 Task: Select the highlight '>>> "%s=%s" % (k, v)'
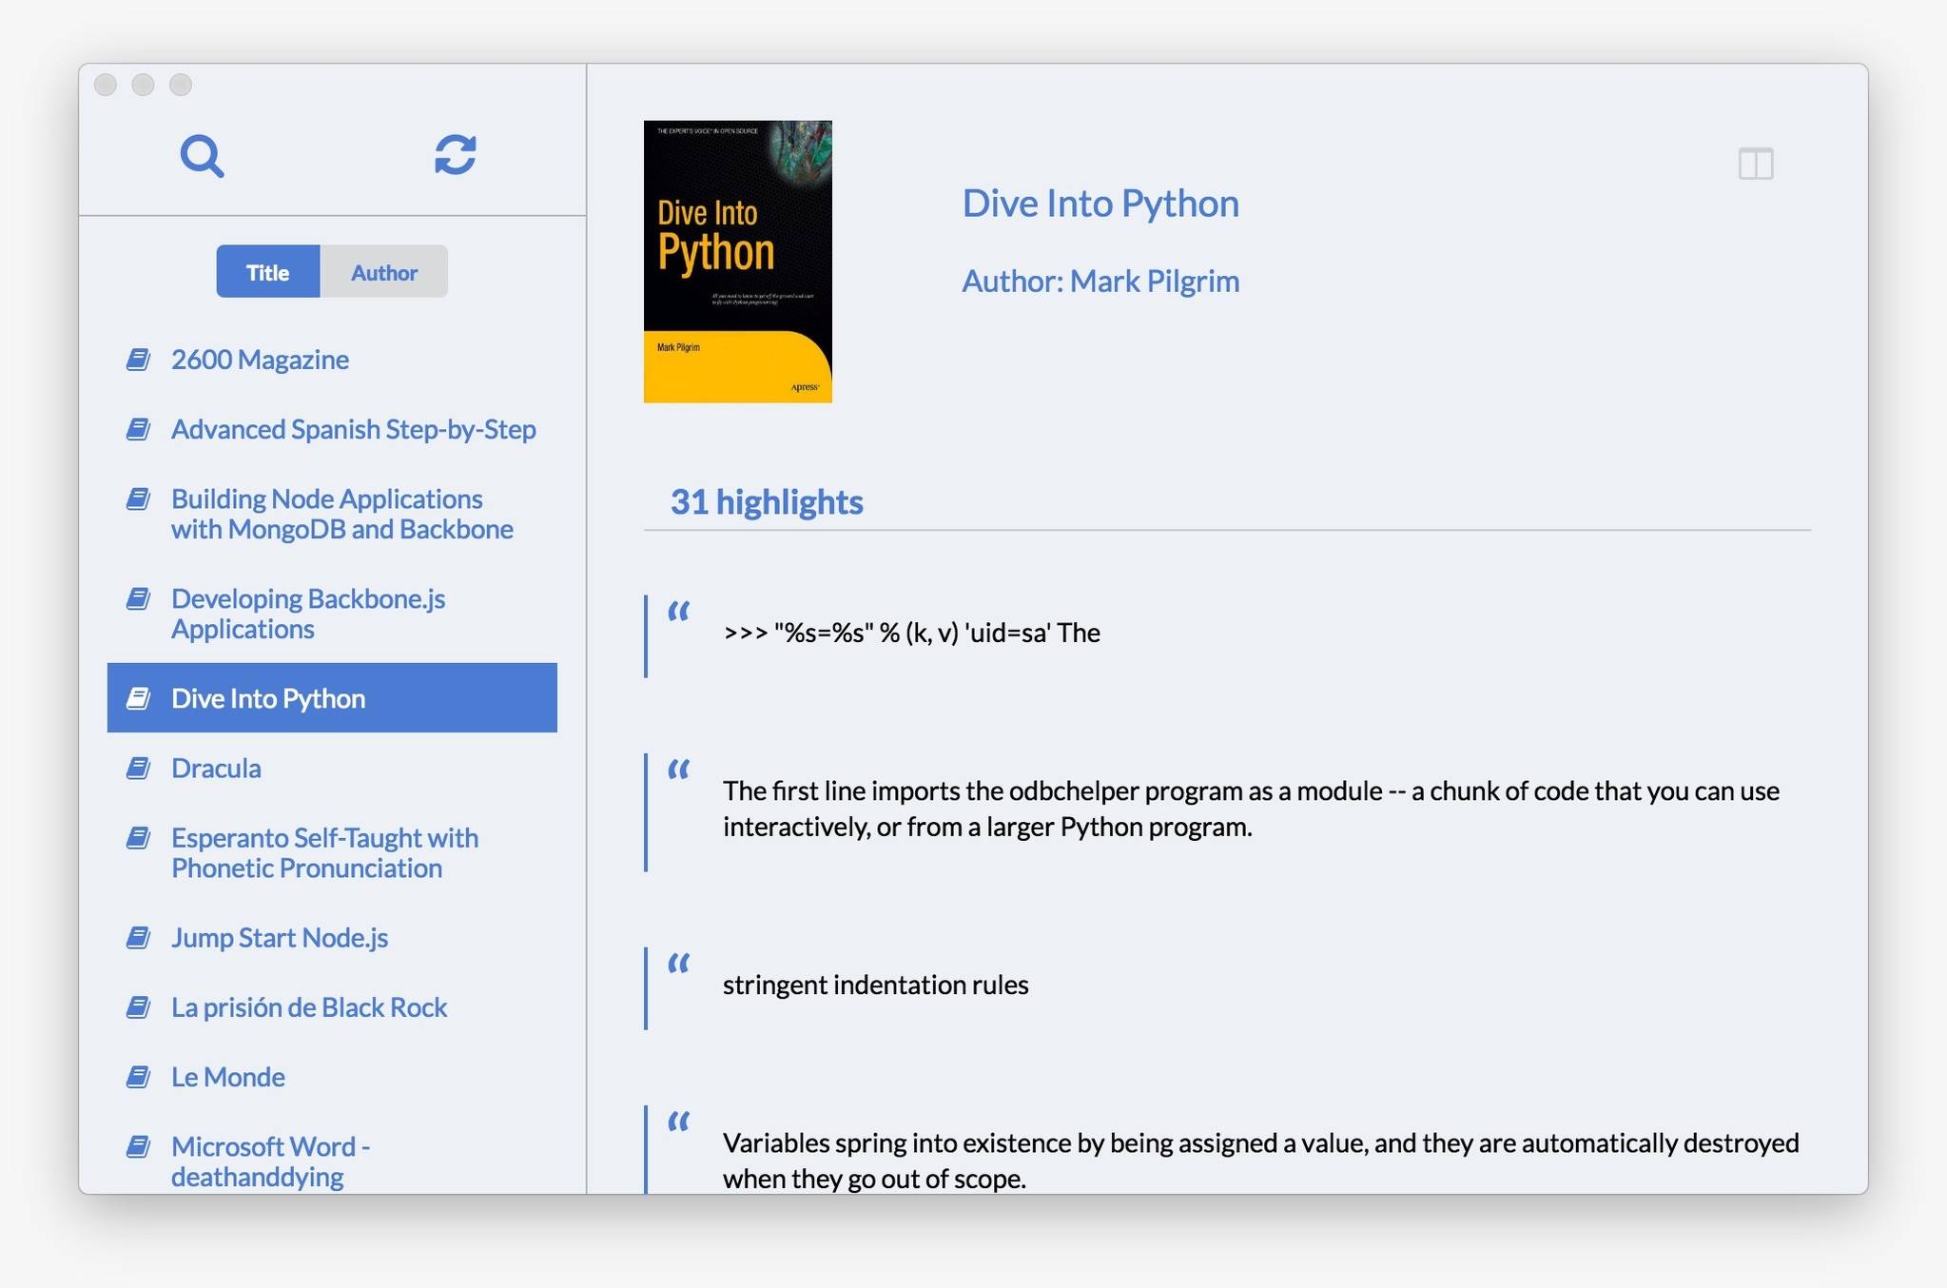point(911,634)
